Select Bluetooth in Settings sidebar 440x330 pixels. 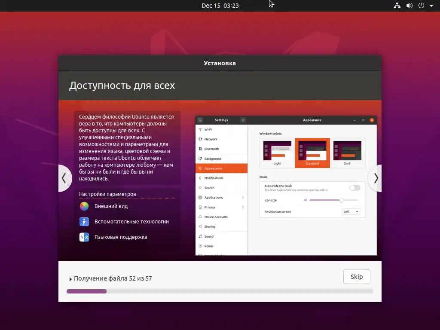point(221,149)
